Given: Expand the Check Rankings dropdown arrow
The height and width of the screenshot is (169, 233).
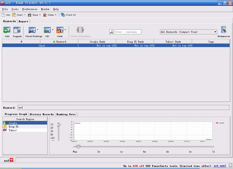Looking at the screenshot, I should point(37,30).
